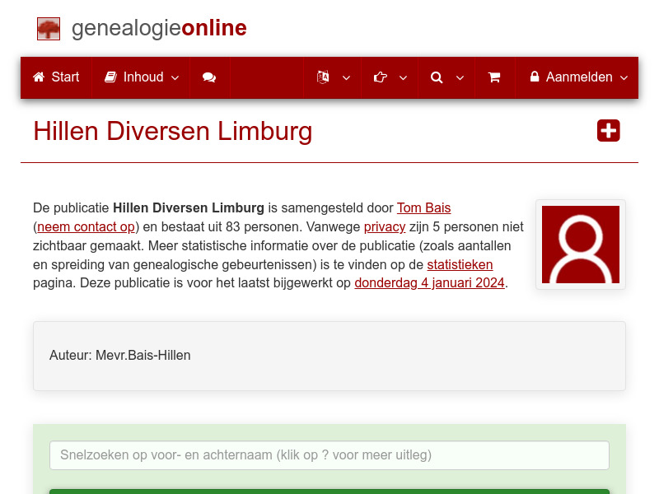Select the person silhouette profile image
The height and width of the screenshot is (494, 659).
[581, 245]
